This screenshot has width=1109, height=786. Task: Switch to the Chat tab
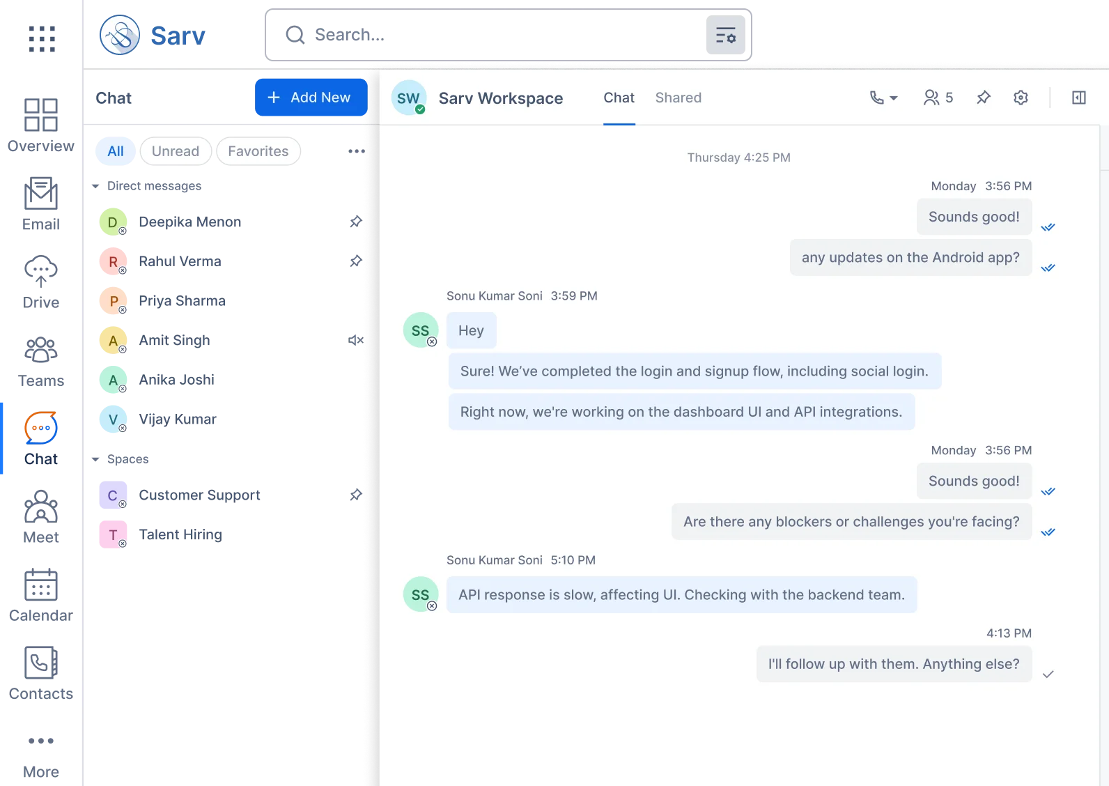(x=619, y=98)
